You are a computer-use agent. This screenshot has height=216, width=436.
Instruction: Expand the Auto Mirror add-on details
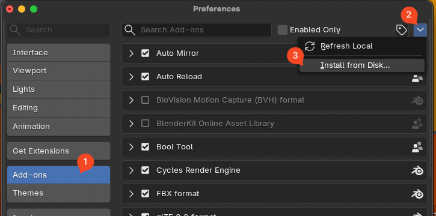pyautogui.click(x=131, y=53)
